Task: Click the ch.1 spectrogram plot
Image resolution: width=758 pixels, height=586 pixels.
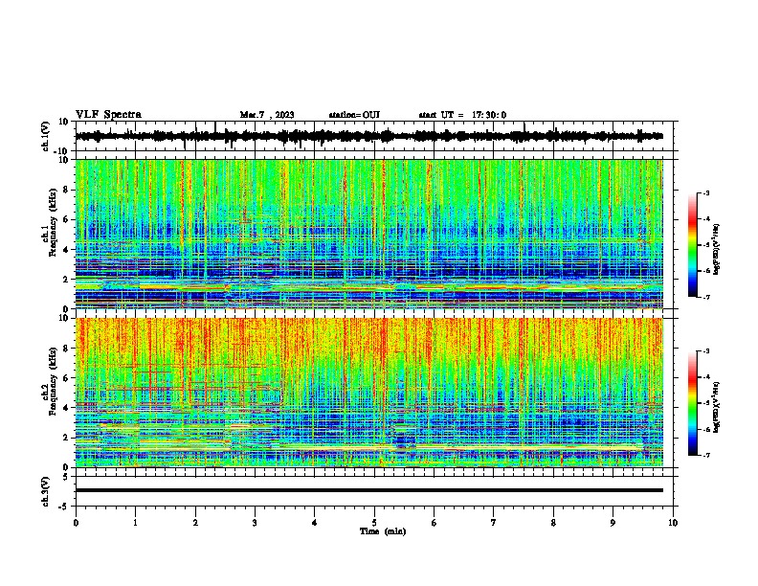Action: pos(369,234)
